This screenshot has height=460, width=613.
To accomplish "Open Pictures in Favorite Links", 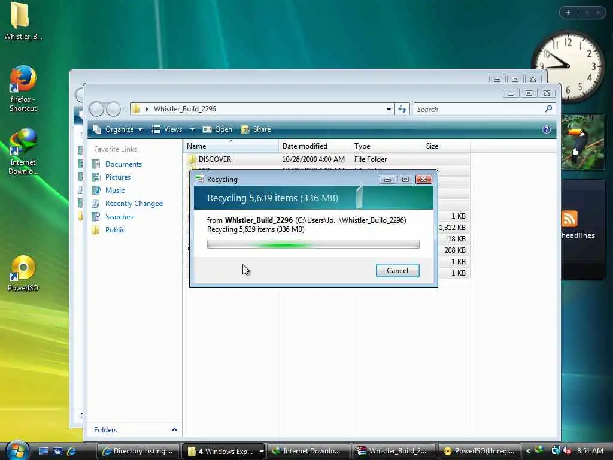I will [x=118, y=177].
